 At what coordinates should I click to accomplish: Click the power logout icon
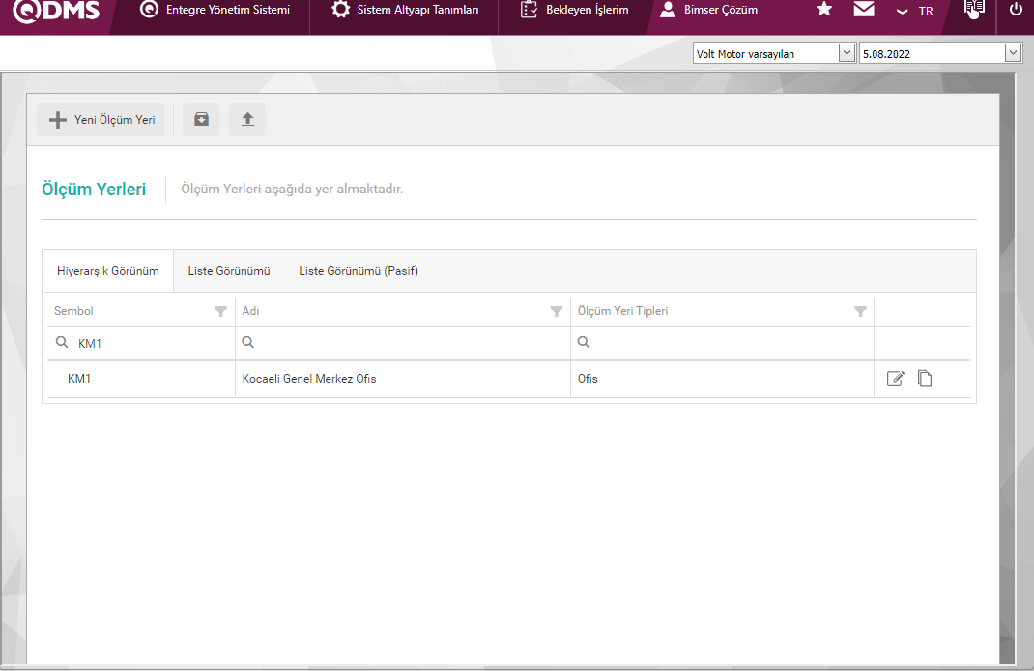click(1016, 10)
